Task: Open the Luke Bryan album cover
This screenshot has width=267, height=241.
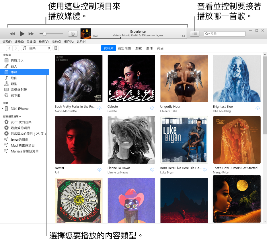Action: point(184,140)
